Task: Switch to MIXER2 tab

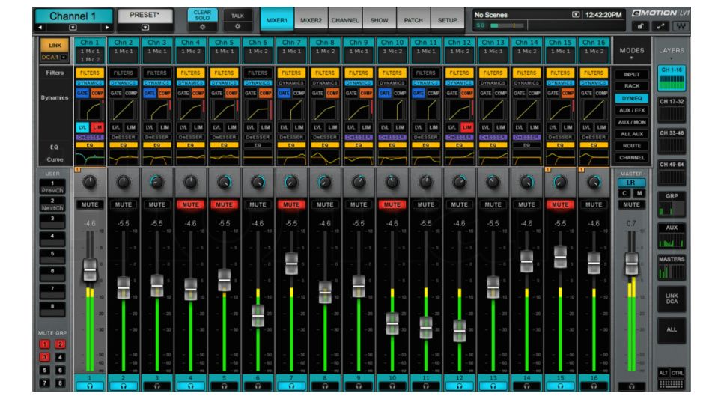Action: click(x=311, y=20)
